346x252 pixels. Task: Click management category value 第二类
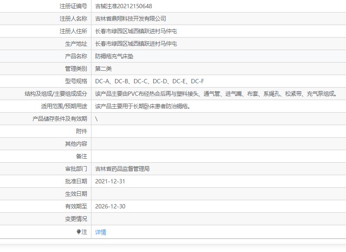pos(104,69)
